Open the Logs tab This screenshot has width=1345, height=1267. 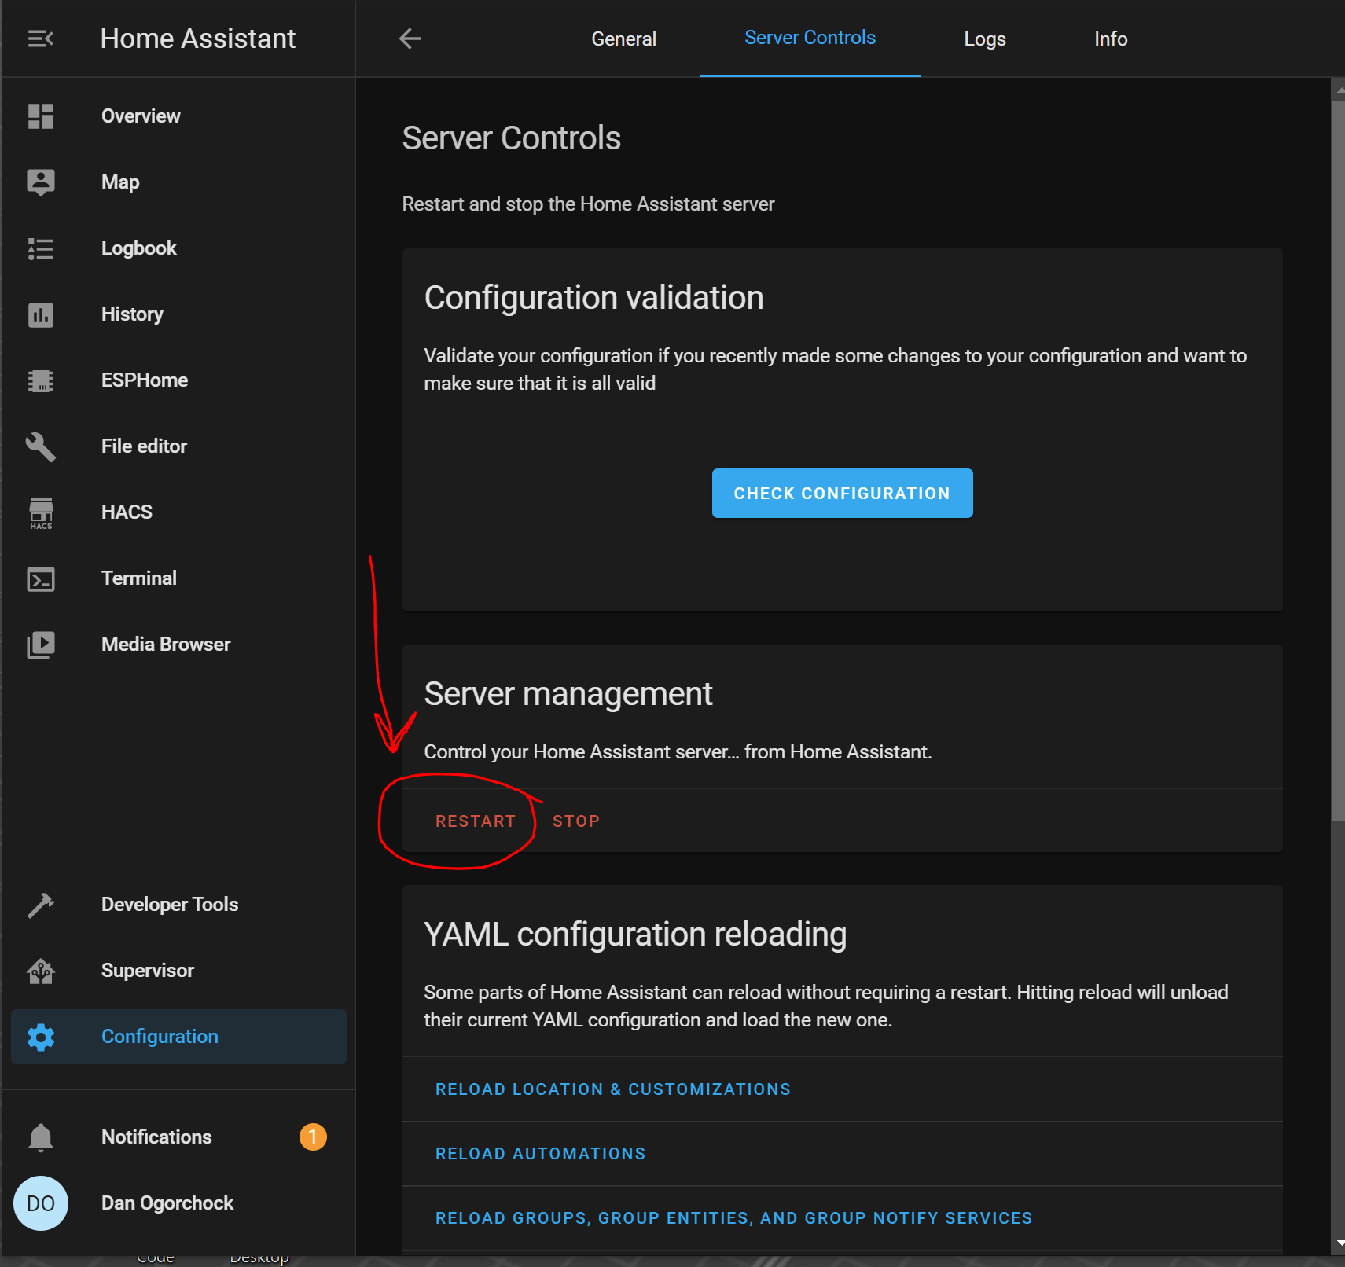pyautogui.click(x=984, y=39)
